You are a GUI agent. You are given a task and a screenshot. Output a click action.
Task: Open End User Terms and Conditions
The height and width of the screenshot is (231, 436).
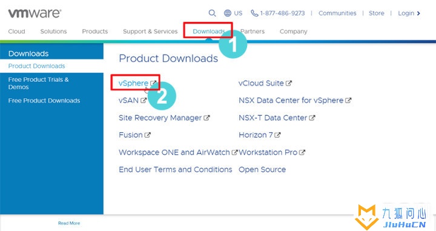tap(176, 170)
